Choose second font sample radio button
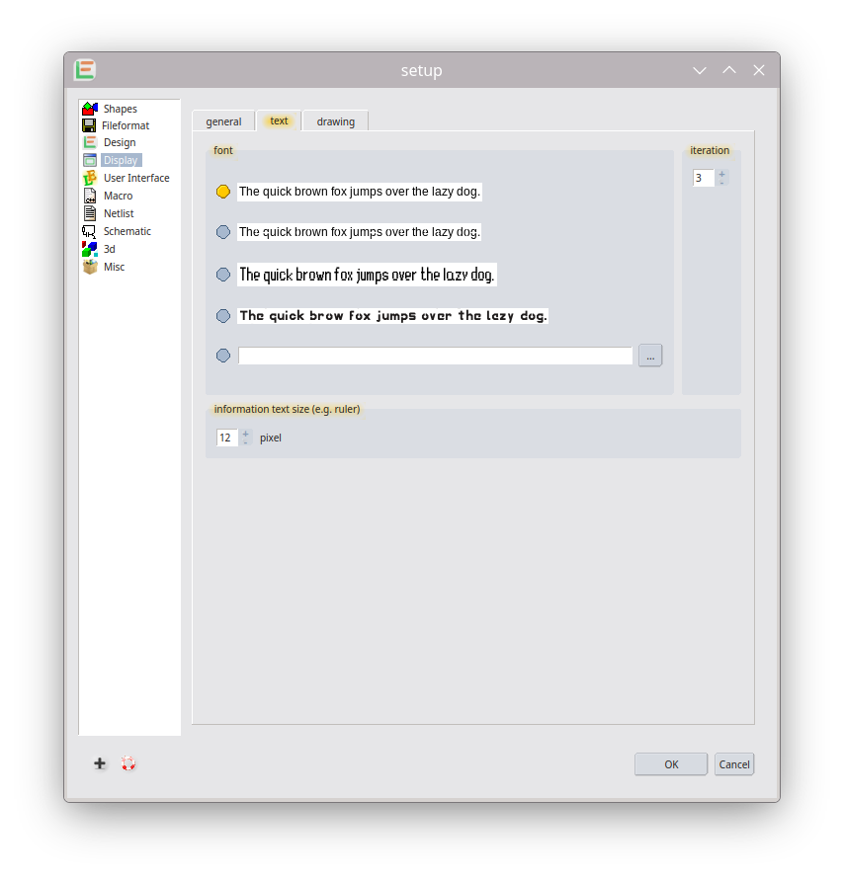This screenshot has height=878, width=844. [223, 232]
